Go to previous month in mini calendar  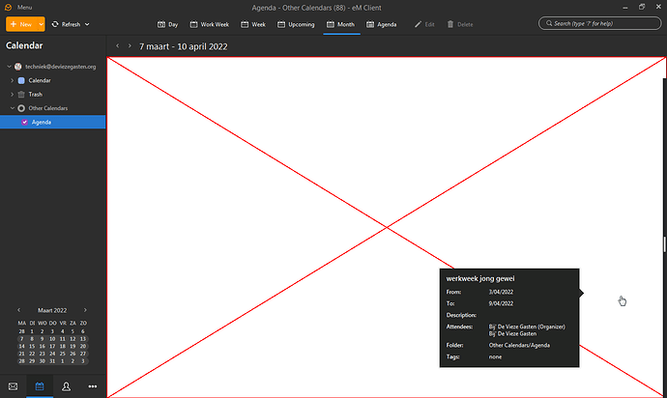click(18, 310)
